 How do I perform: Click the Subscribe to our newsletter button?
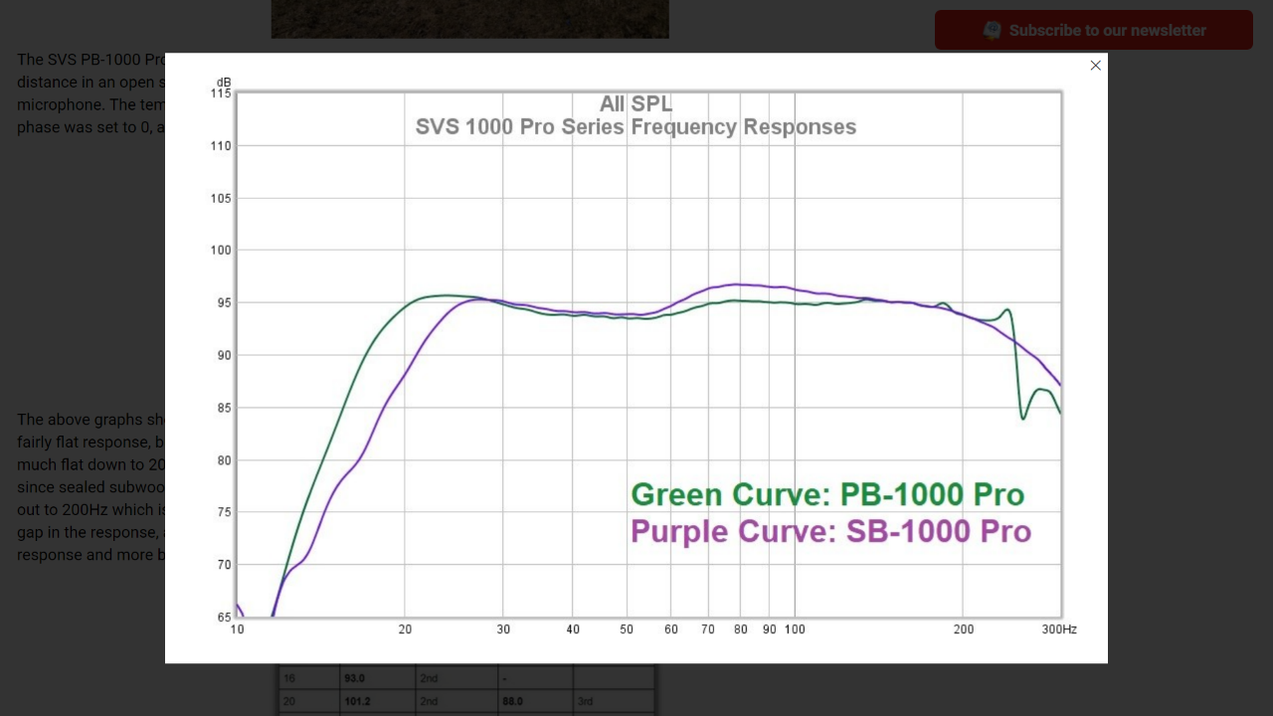click(x=1094, y=30)
